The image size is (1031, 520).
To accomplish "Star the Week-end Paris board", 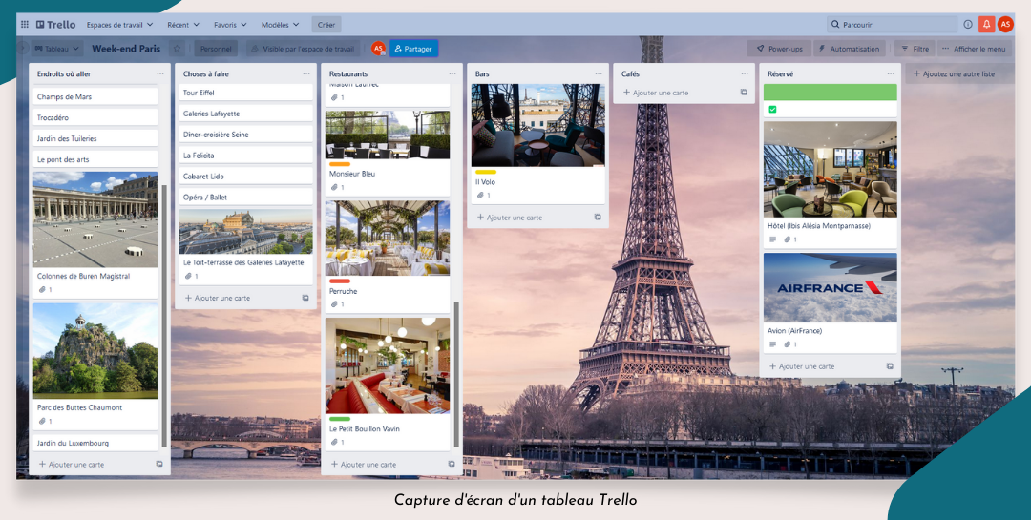I will 177,49.
